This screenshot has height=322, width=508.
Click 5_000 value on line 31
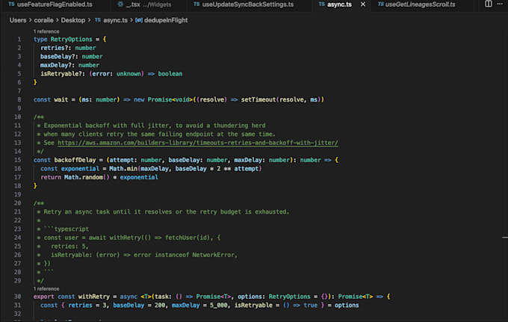coord(219,306)
